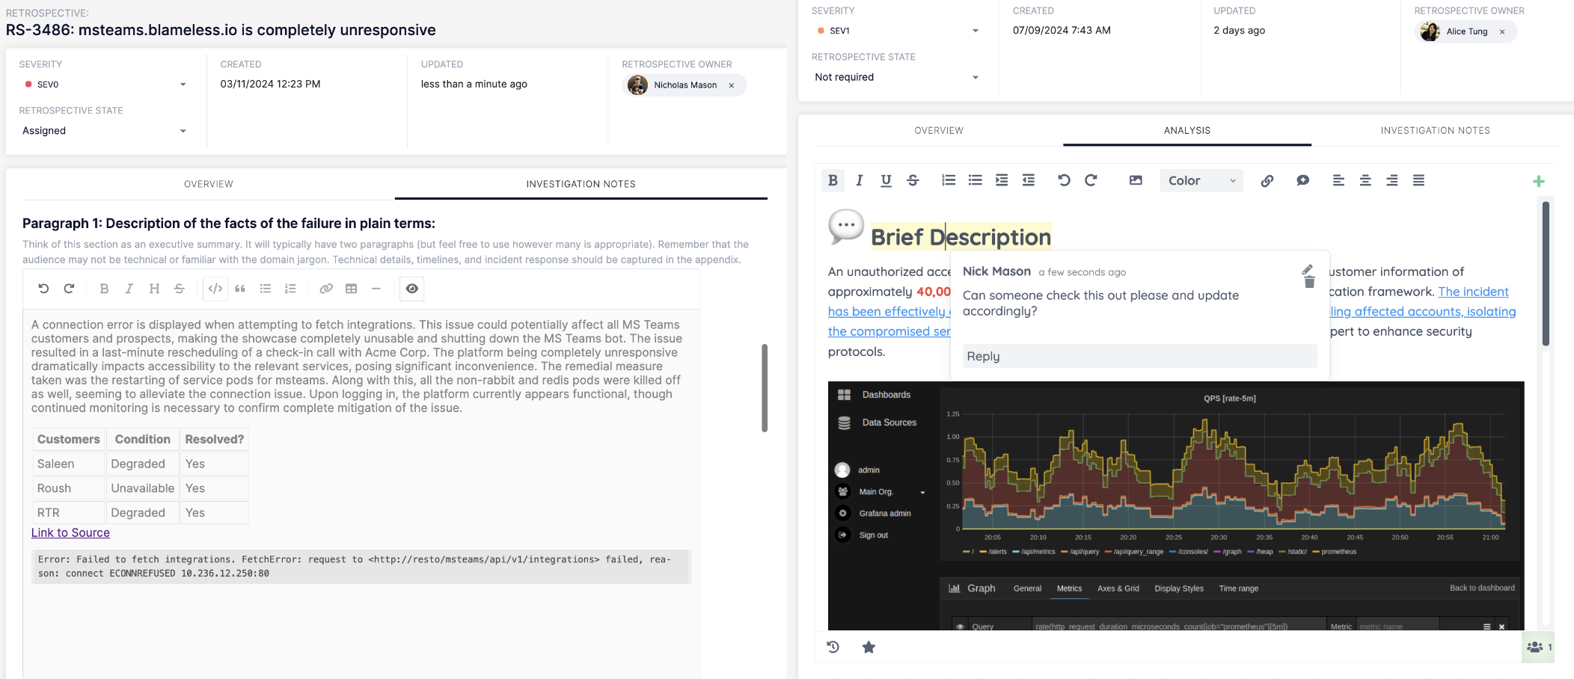Insert unordered list in Analysis editor
Screen dimensions: 1574x679
click(975, 180)
